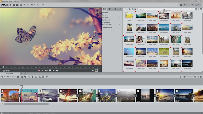Jump to start with the skip-back button
This screenshot has width=203, height=114.
click(43, 70)
